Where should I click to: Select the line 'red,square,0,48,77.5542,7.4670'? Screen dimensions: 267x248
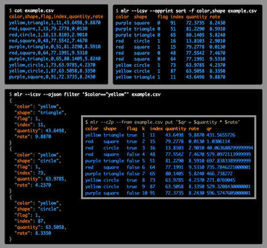[48, 41]
